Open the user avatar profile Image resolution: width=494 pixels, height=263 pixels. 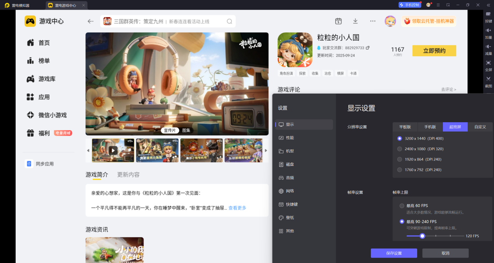[x=390, y=21]
